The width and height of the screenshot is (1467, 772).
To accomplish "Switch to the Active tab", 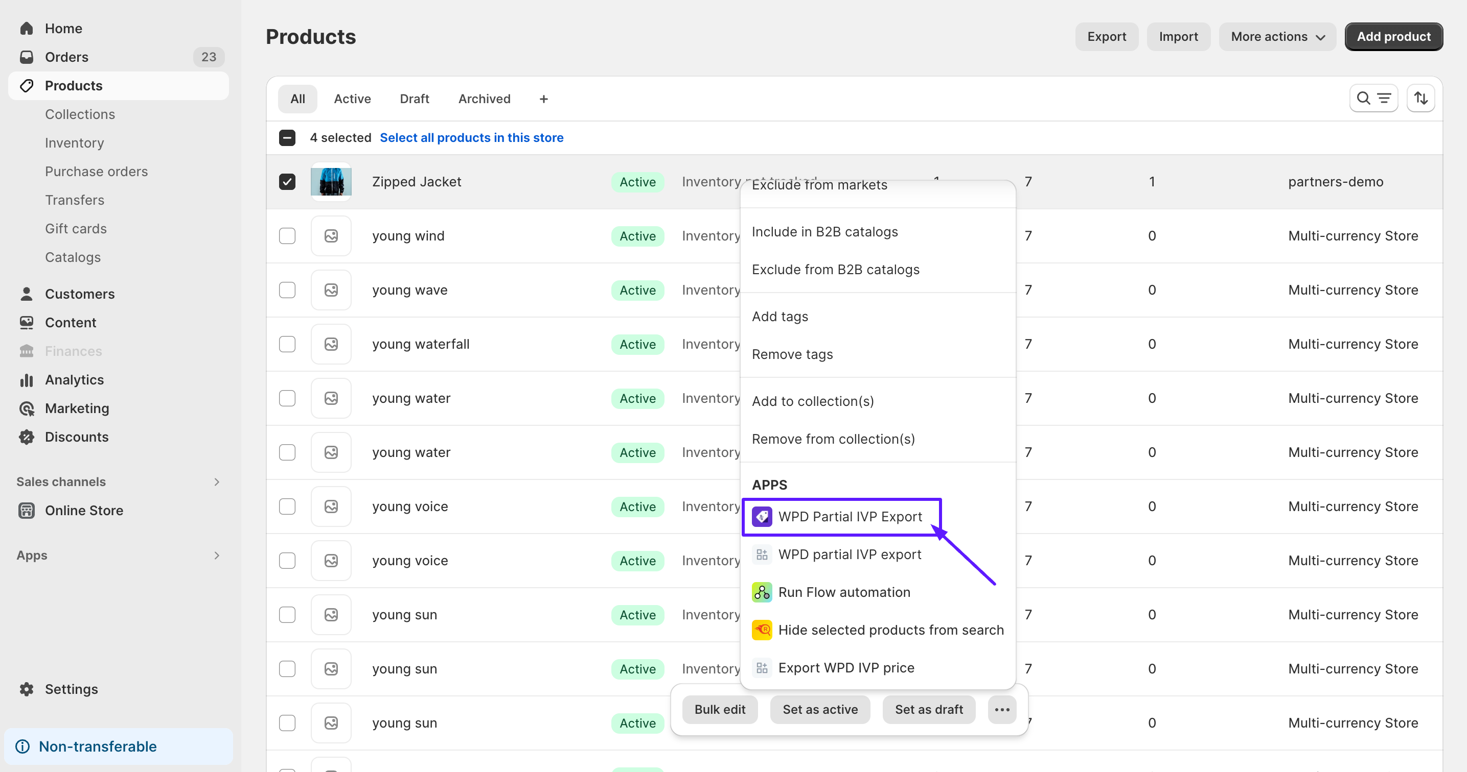I will pyautogui.click(x=352, y=99).
